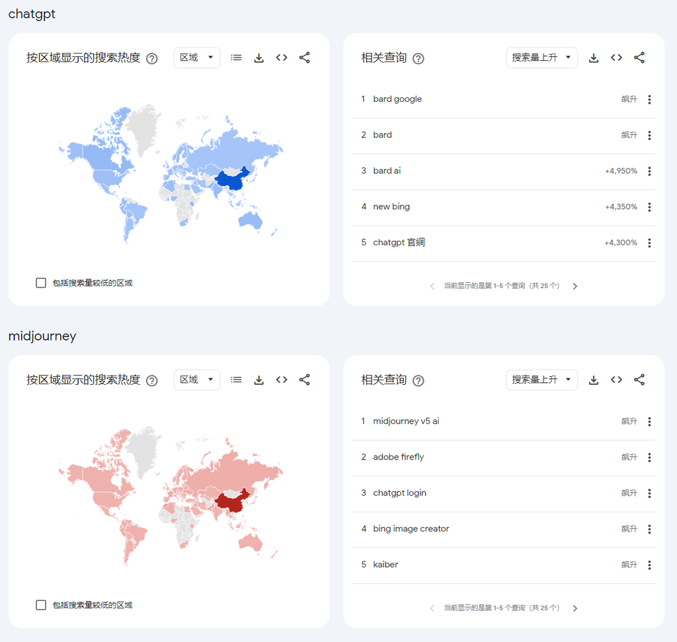Screen dimensions: 677x642
Task: Open more options for bard ai query
Action: 649,171
